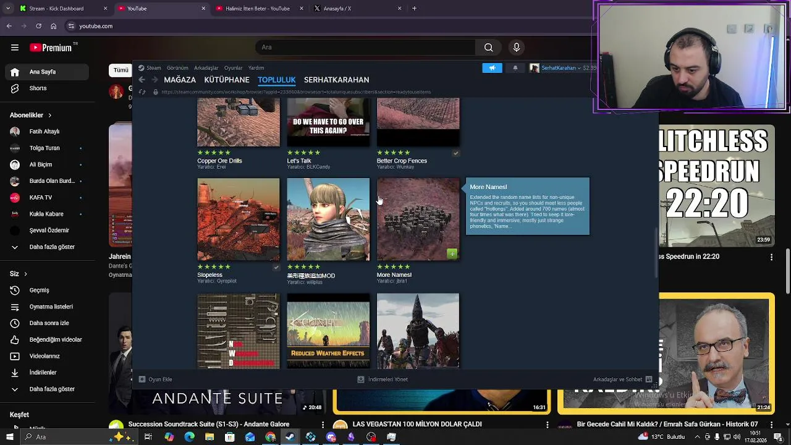Focus the YouTube Ara search field
Screen dimensions: 791x445
366,48
